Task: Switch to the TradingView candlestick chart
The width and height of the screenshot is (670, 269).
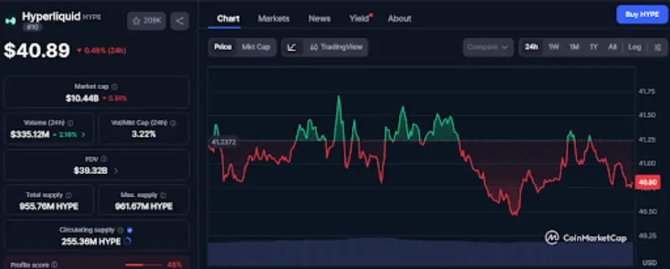Action: point(336,47)
